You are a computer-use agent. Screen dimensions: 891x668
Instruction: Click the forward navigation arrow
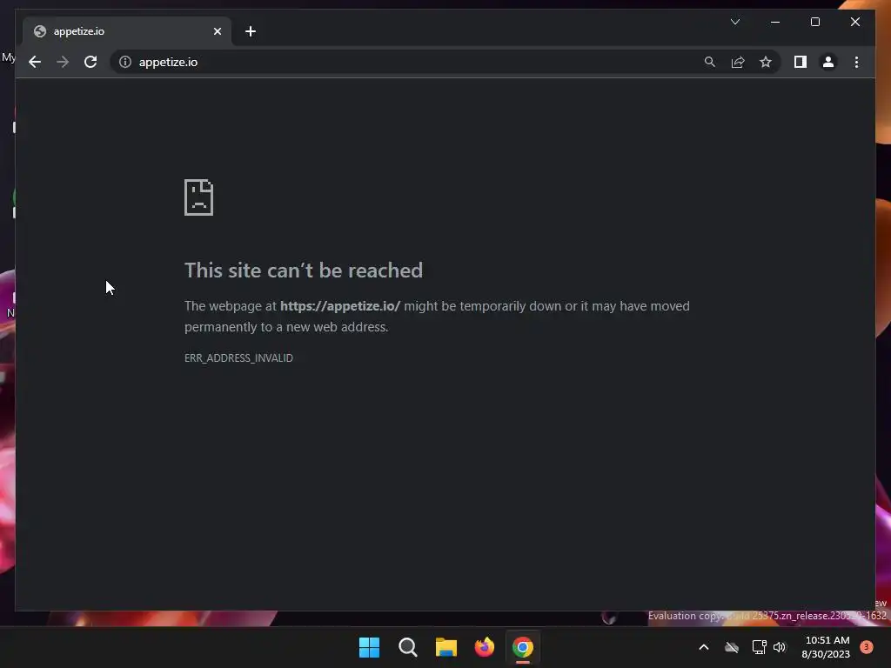click(63, 62)
